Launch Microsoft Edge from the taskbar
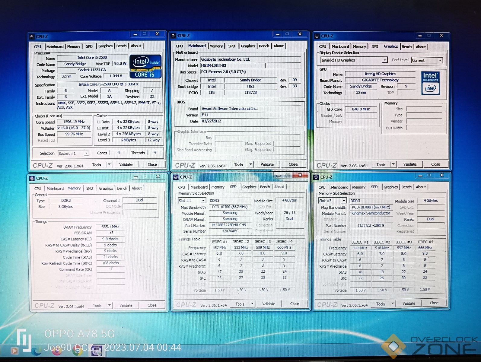Screen dimensions: 481x362 (x=36, y=351)
